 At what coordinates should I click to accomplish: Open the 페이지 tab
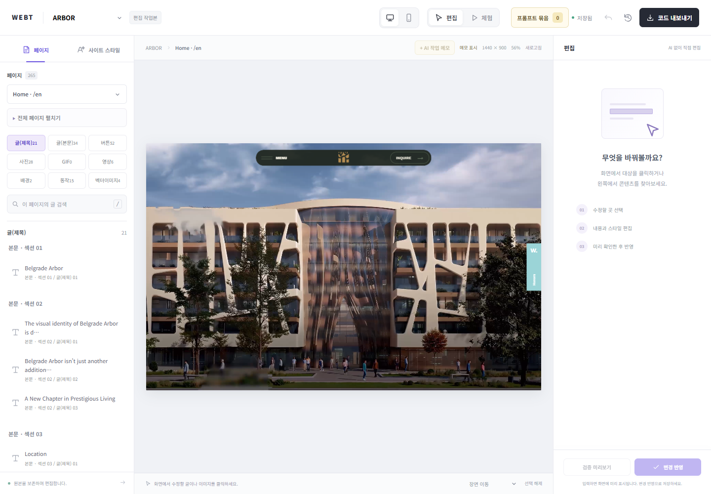[x=36, y=50]
